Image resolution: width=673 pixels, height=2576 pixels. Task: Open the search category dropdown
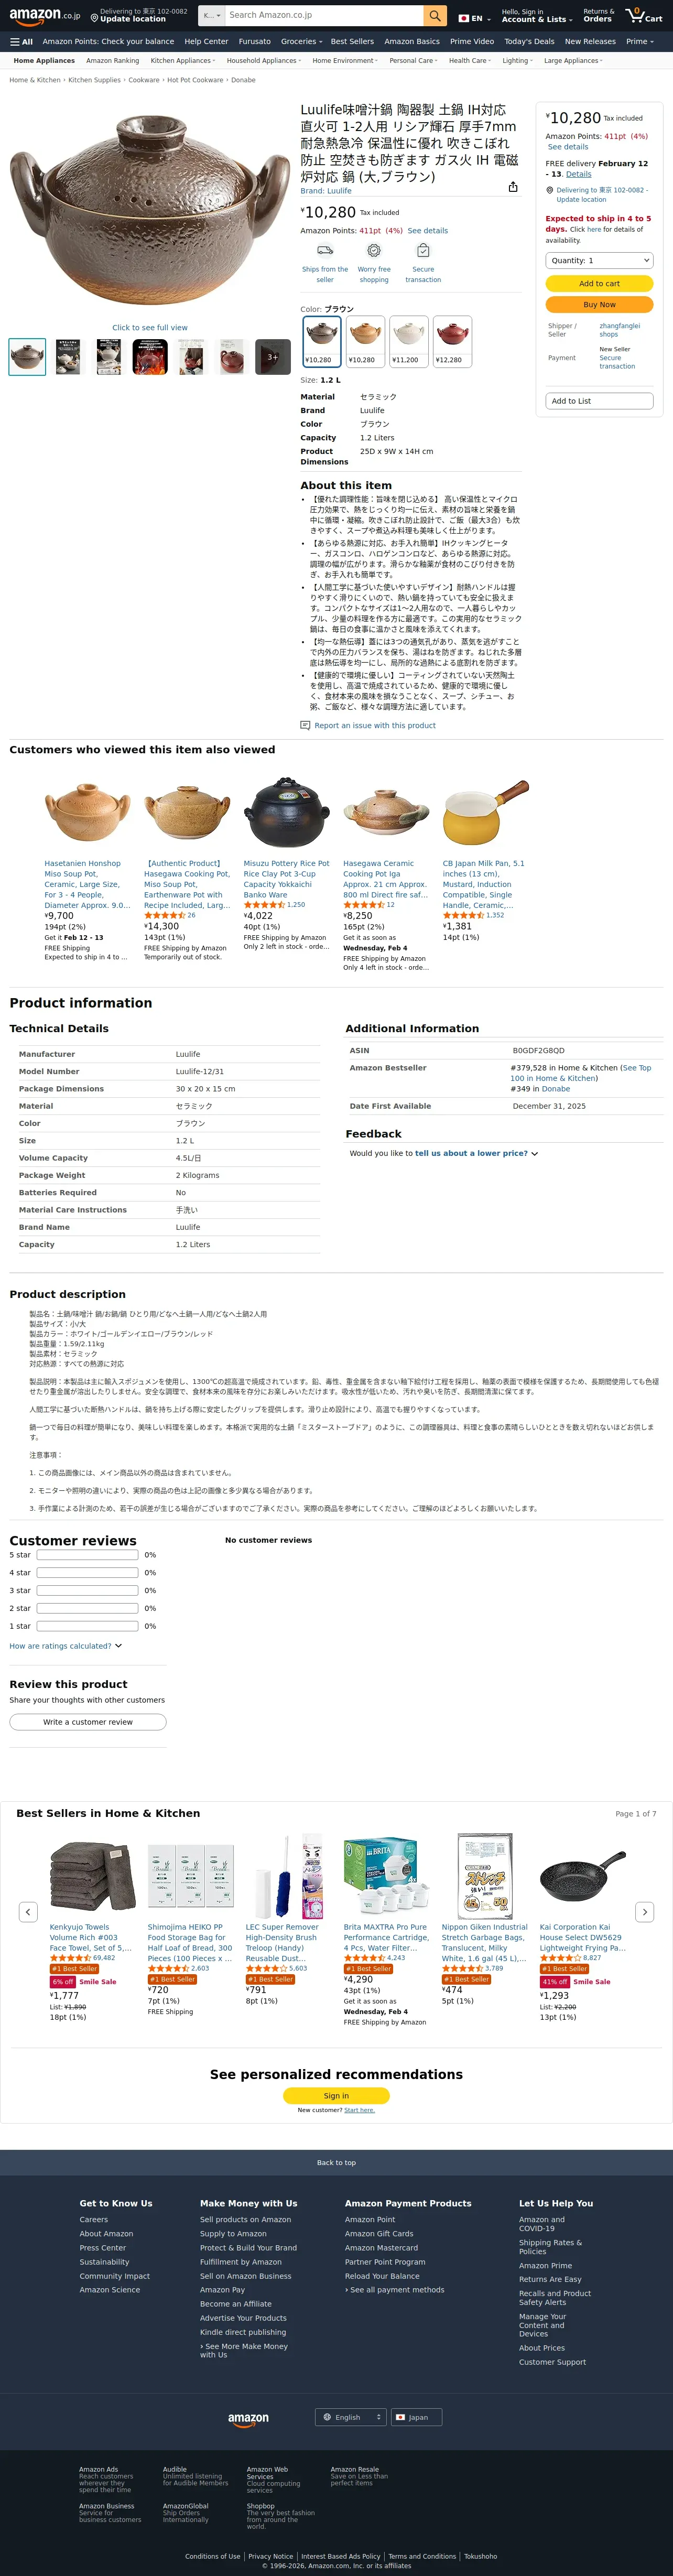(211, 16)
